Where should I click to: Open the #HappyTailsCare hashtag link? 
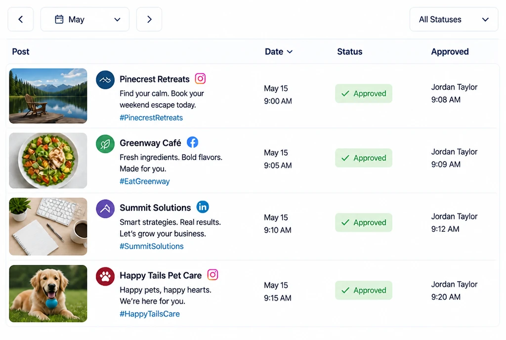[x=149, y=314]
